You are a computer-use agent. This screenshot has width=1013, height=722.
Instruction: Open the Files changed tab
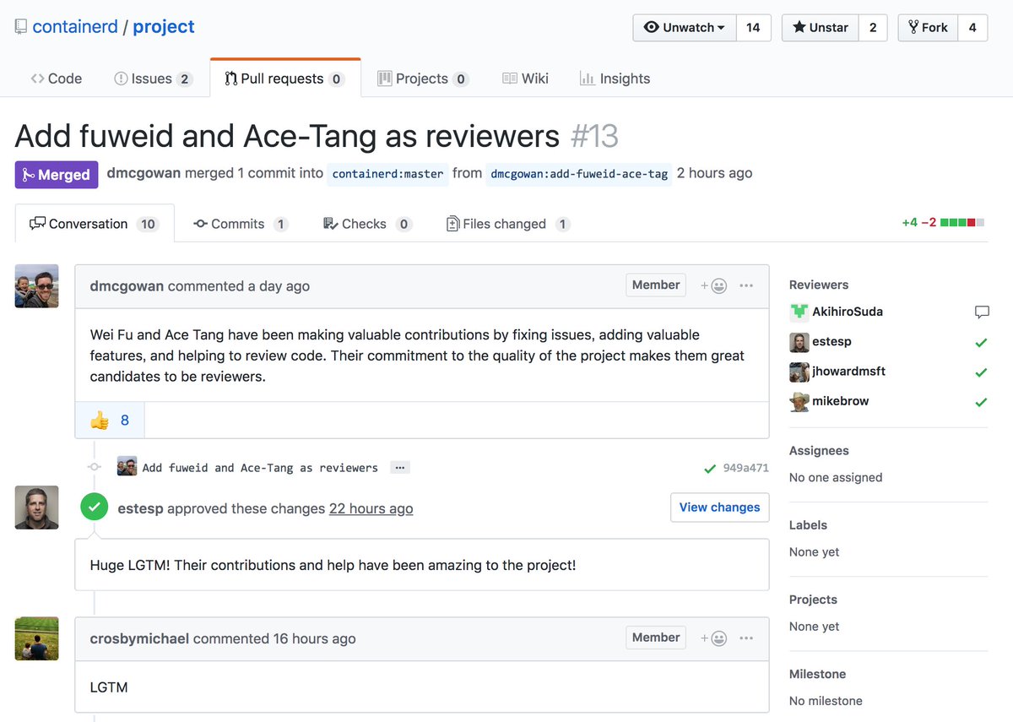508,224
